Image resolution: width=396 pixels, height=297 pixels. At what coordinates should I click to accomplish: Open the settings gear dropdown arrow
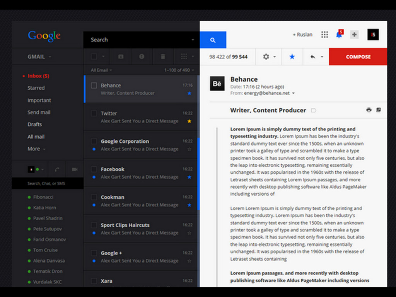click(275, 57)
